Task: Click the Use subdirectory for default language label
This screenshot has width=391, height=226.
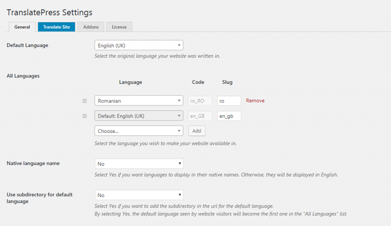Action: [x=39, y=198]
